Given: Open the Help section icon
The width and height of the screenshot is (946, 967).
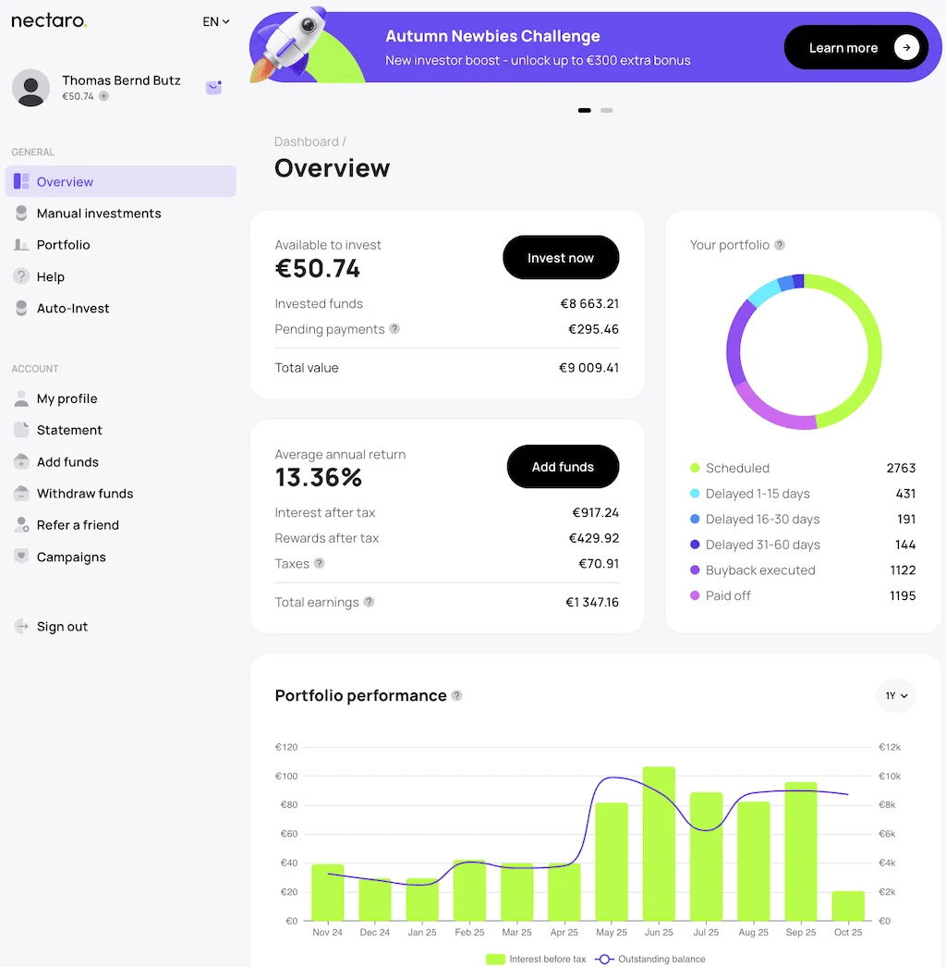Looking at the screenshot, I should [20, 276].
